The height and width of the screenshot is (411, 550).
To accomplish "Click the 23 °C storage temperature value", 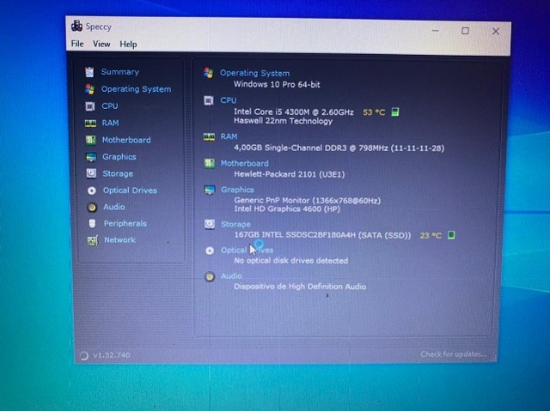I will click(431, 236).
